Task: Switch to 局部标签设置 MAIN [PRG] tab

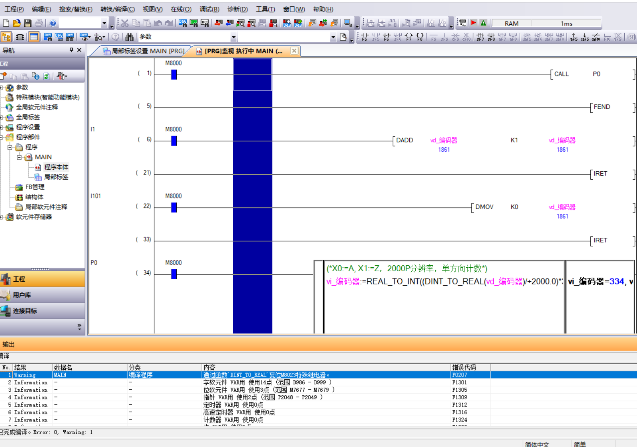Action: tap(144, 51)
